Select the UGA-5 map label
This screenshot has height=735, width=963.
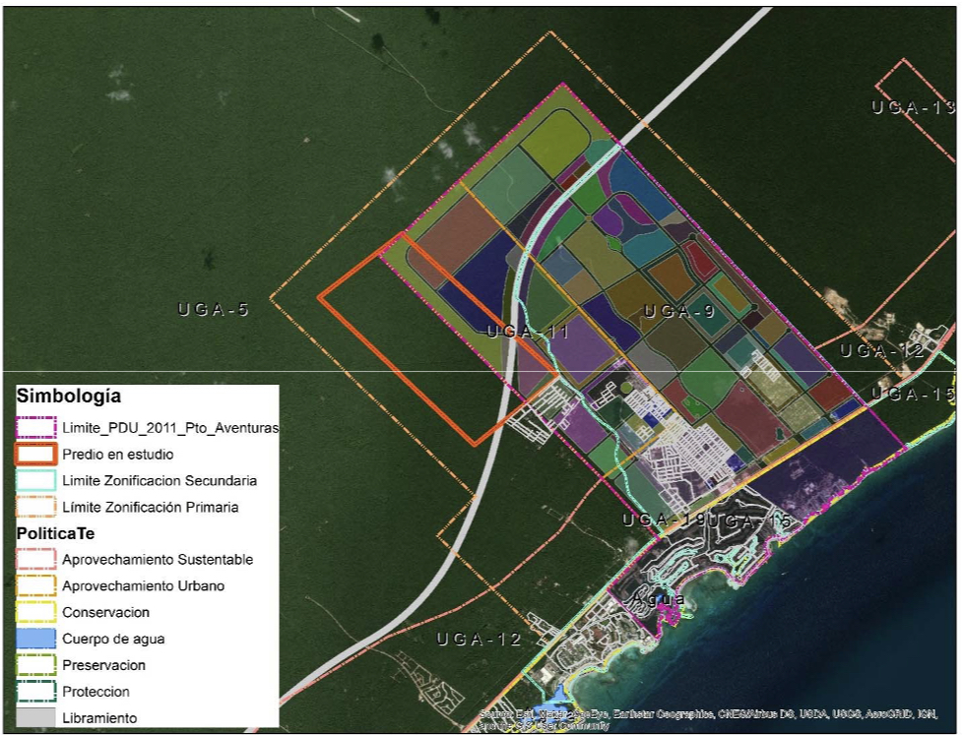click(213, 310)
